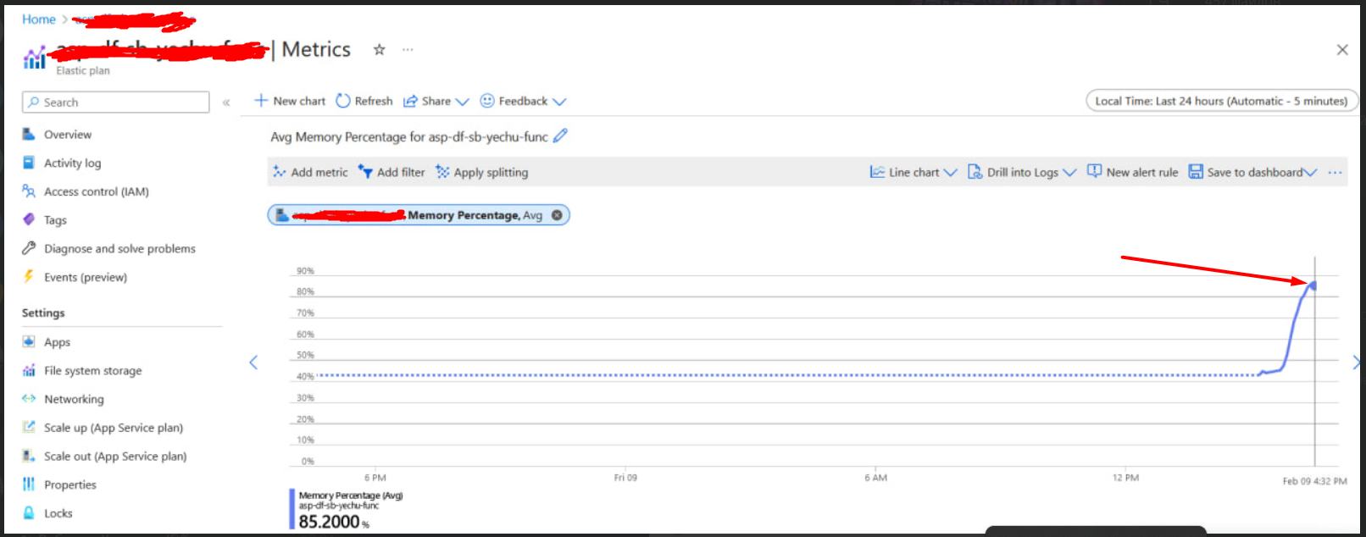Image resolution: width=1366 pixels, height=537 pixels.
Task: Click the data point at chart peak
Action: (x=1314, y=285)
